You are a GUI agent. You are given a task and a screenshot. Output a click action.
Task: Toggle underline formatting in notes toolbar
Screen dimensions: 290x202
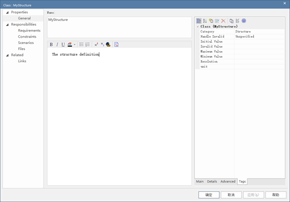(x=63, y=44)
